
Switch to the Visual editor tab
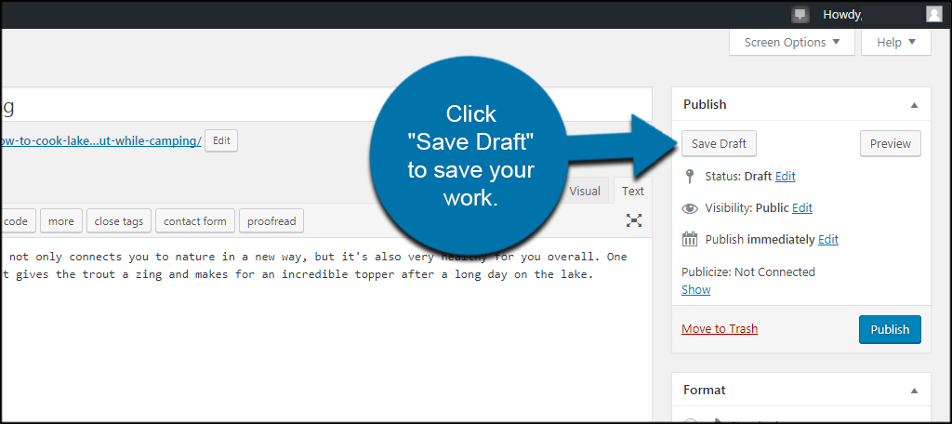(585, 191)
